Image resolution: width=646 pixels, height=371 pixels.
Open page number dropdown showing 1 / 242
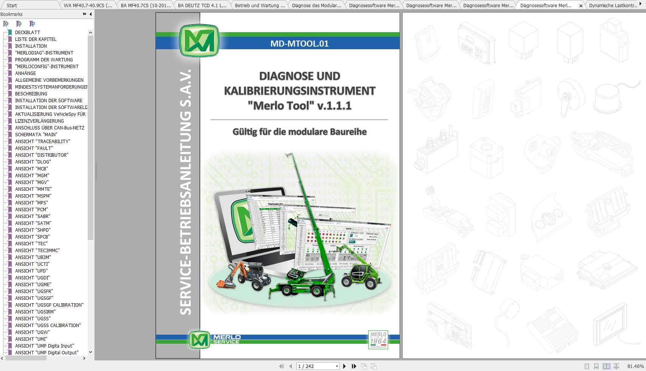click(337, 366)
